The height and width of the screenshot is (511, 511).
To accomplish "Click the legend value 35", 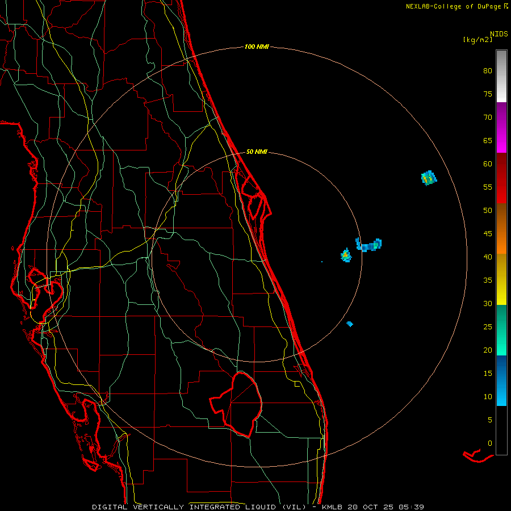I will pyautogui.click(x=488, y=280).
